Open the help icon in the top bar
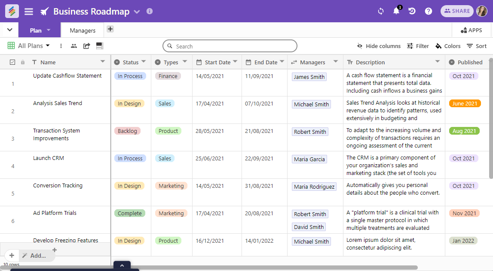The height and width of the screenshot is (271, 493). click(429, 11)
